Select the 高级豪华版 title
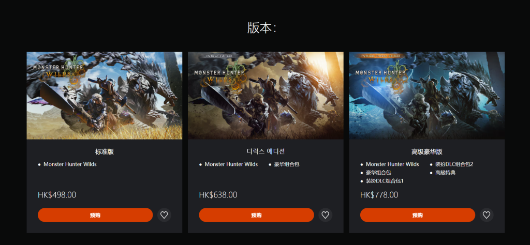Viewport: 530px width, 245px height. pos(427,151)
